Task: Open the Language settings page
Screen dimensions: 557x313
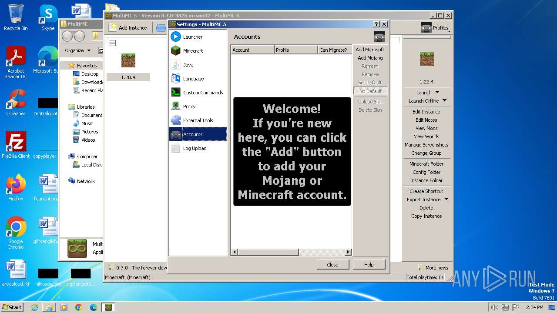Action: pos(198,79)
